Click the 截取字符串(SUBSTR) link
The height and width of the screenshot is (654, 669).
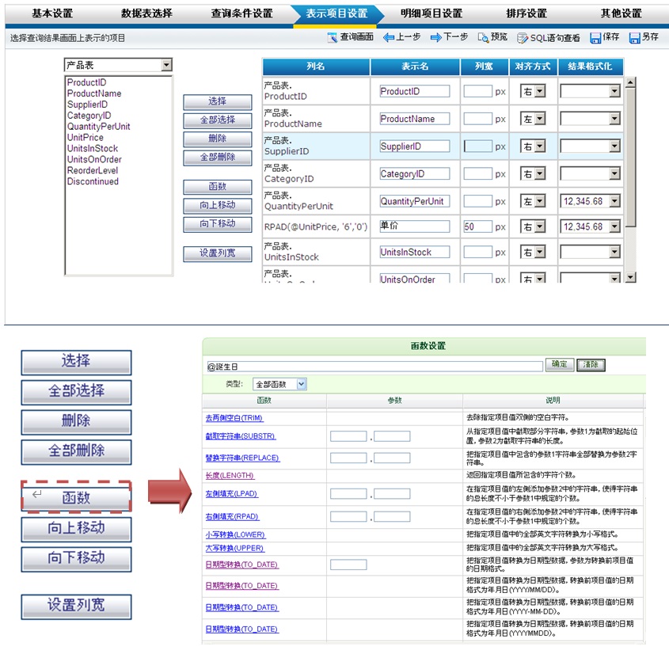pyautogui.click(x=241, y=436)
